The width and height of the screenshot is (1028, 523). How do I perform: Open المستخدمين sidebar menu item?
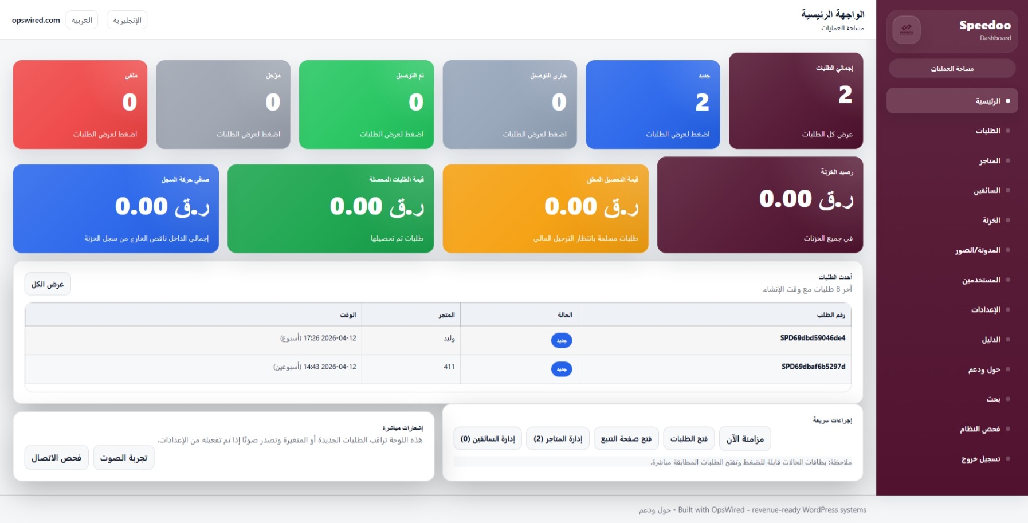[952, 280]
